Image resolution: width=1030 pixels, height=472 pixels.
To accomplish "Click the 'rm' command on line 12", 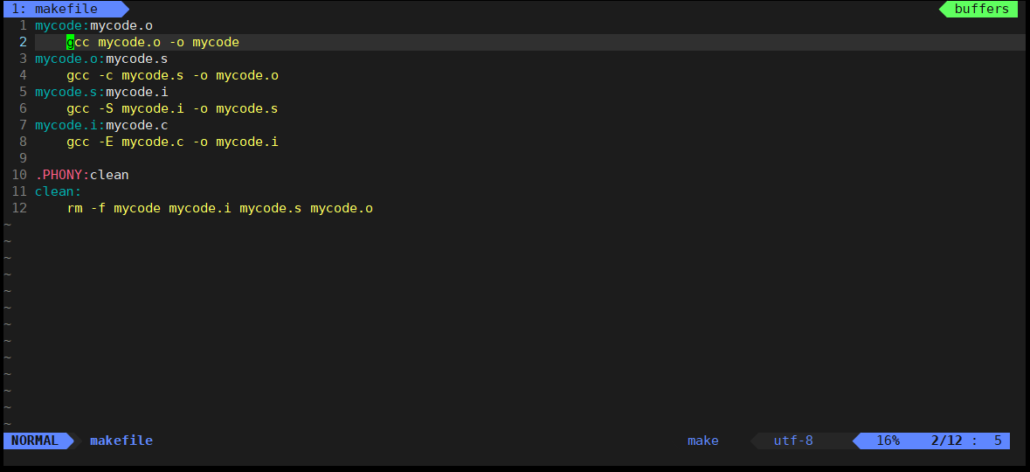I will 74,208.
